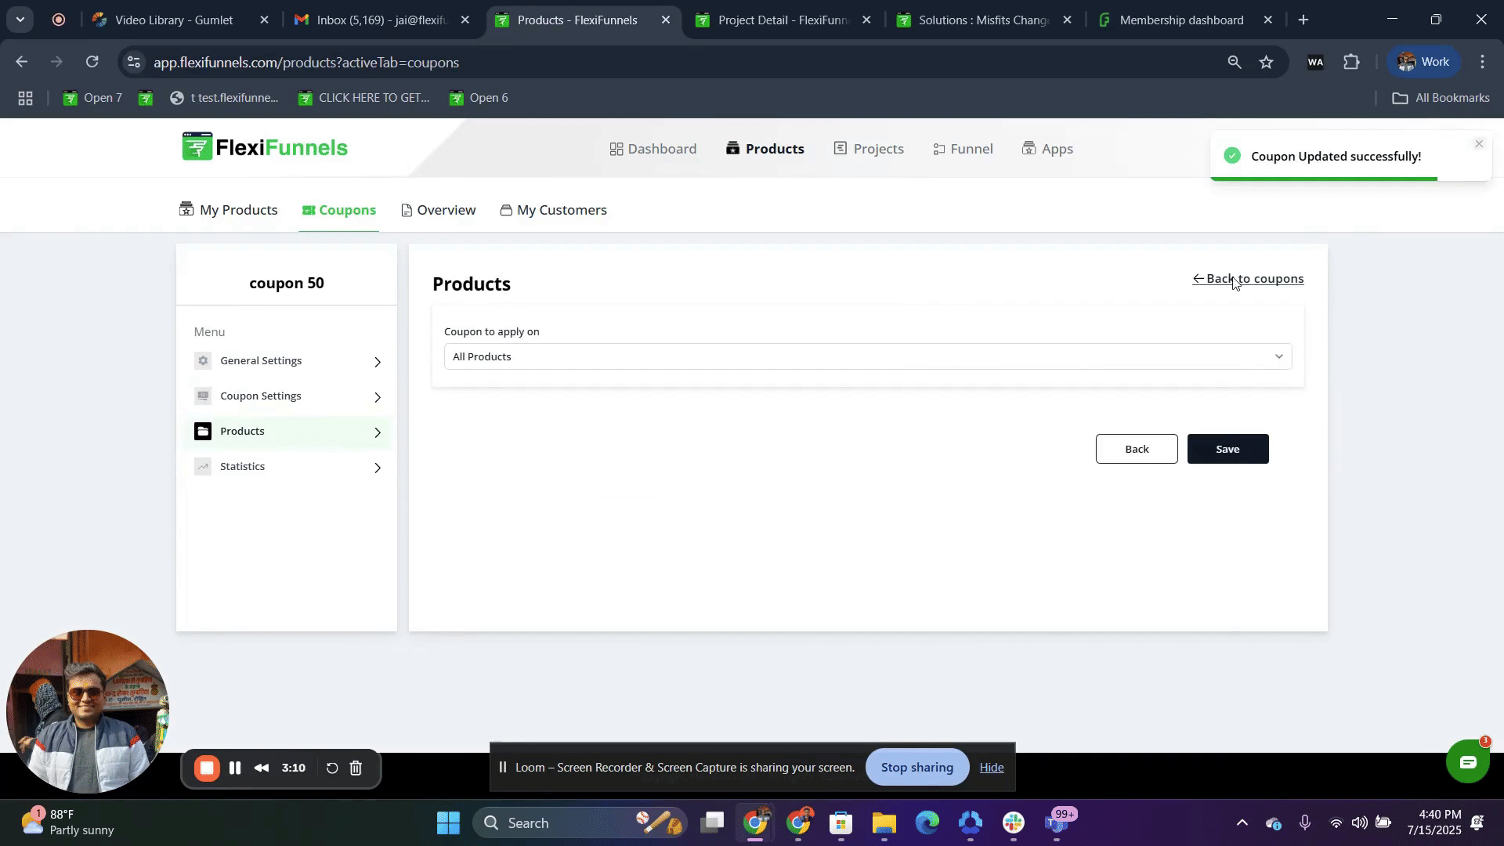The width and height of the screenshot is (1504, 846).
Task: Go to Projects in top navigation
Action: tap(869, 149)
